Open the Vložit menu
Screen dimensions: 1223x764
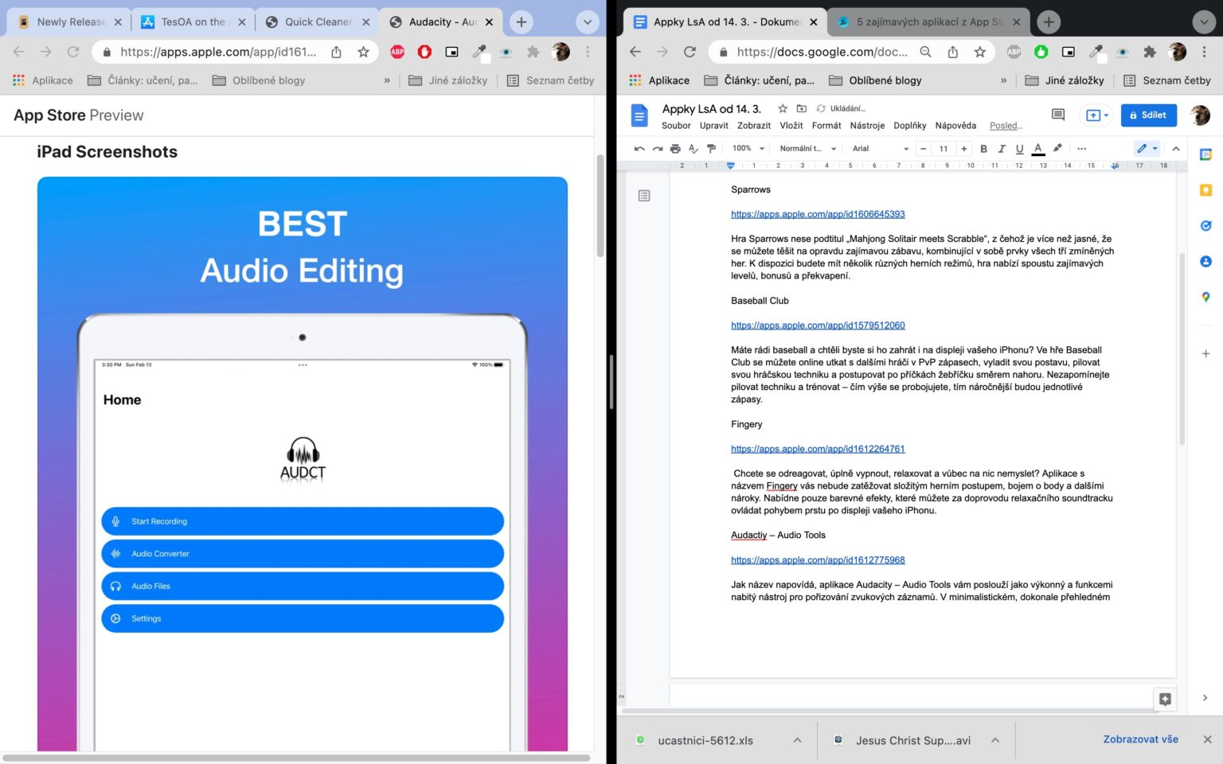[x=791, y=126]
